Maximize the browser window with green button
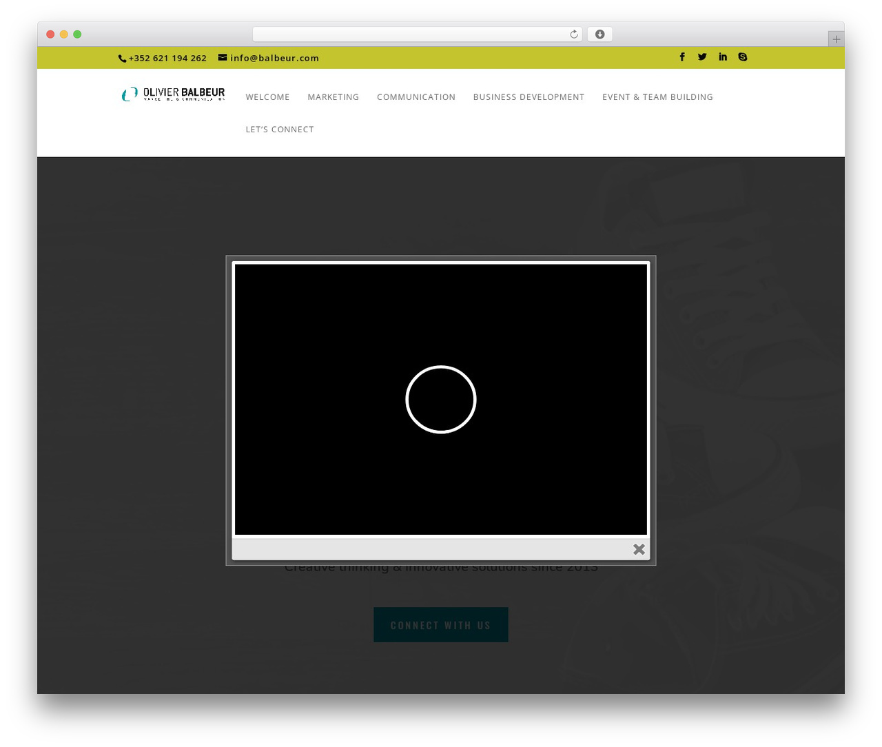The height and width of the screenshot is (747, 882). coord(77,34)
